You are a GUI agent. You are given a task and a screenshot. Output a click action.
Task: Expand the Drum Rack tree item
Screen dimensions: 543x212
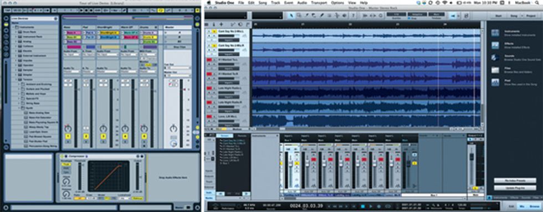click(16, 32)
